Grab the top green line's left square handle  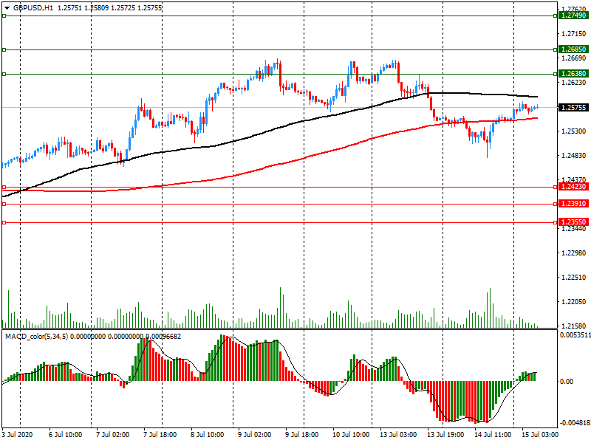pos(4,16)
